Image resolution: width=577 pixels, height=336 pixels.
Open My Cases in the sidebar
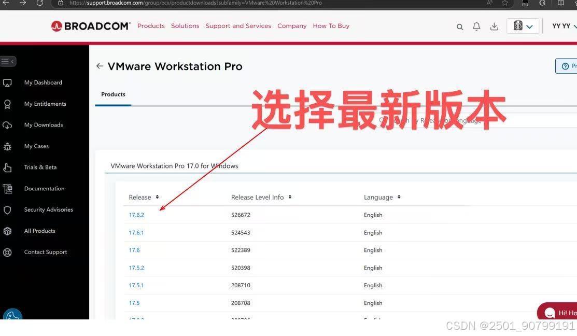pyautogui.click(x=36, y=146)
